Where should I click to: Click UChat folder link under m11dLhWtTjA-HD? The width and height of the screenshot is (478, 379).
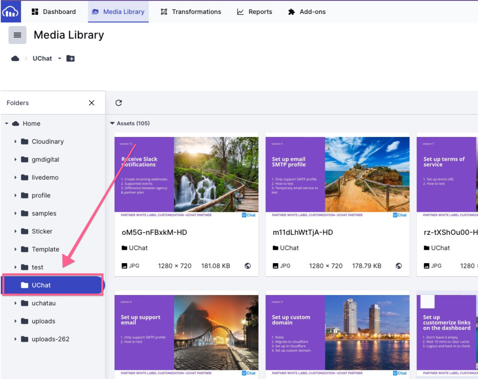tap(286, 248)
